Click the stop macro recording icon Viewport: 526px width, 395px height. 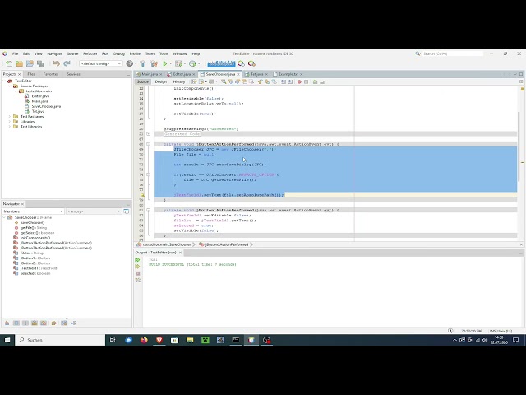pyautogui.click(x=306, y=81)
